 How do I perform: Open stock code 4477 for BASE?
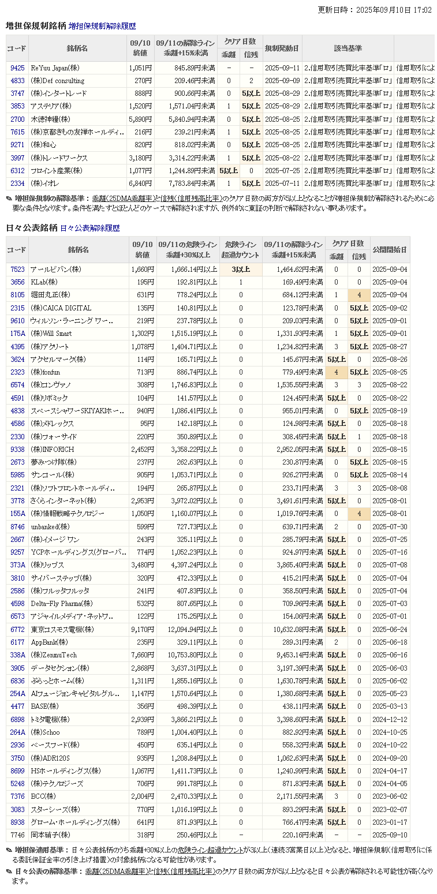click(17, 706)
